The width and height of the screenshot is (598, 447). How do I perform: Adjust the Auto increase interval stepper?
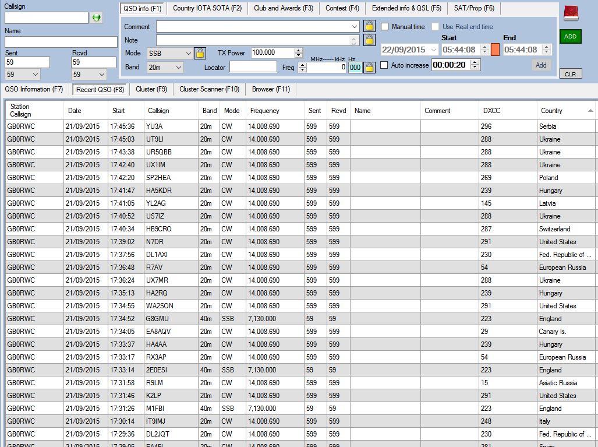[475, 65]
